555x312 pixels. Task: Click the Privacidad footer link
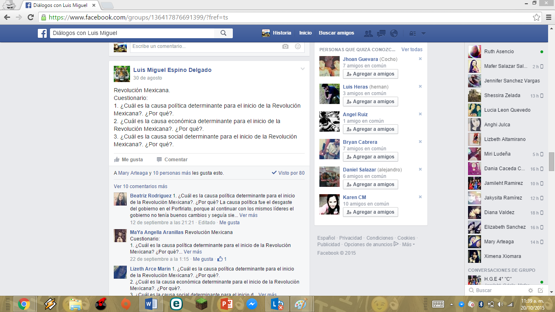[x=351, y=238]
